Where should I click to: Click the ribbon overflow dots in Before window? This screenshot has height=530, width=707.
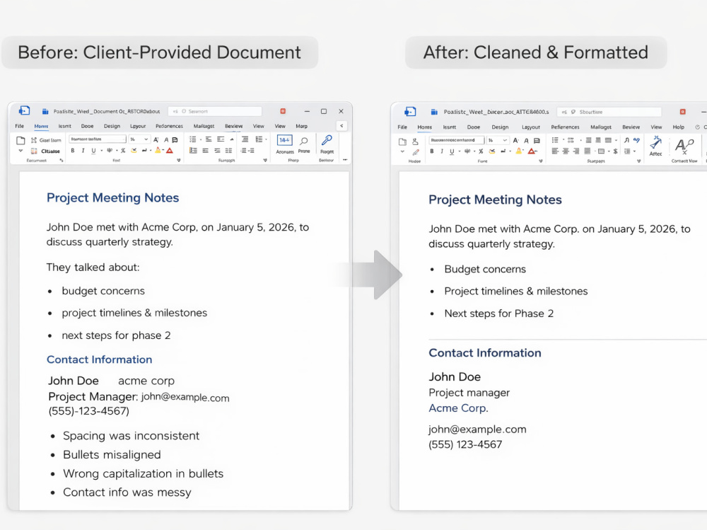[345, 160]
